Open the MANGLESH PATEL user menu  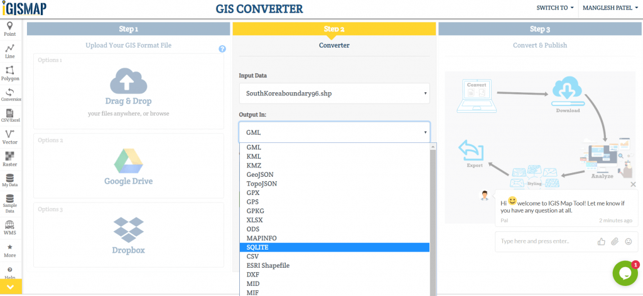609,8
